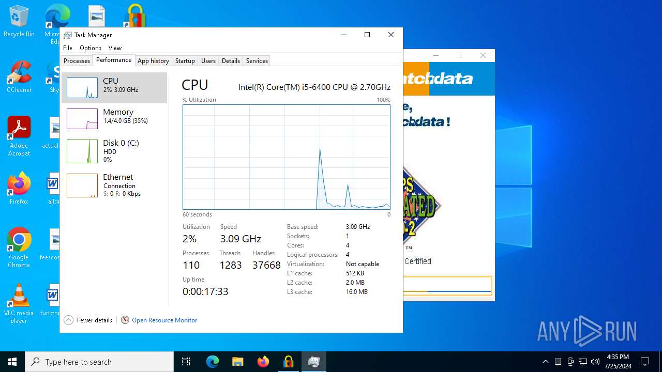Viewport: 662px width, 372px height.
Task: Open the Options menu
Action: pyautogui.click(x=91, y=48)
